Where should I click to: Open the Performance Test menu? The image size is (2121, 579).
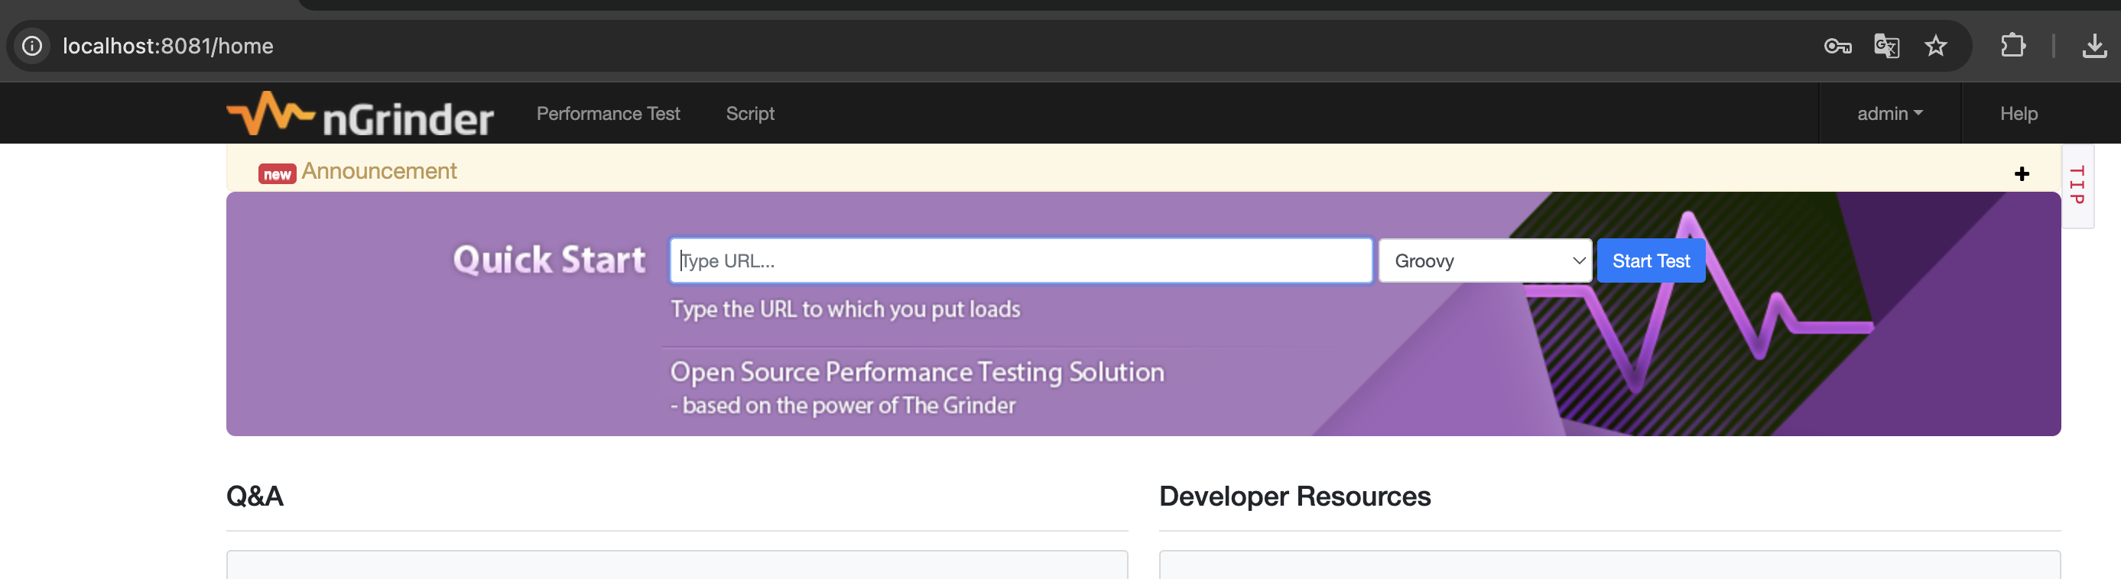point(608,114)
